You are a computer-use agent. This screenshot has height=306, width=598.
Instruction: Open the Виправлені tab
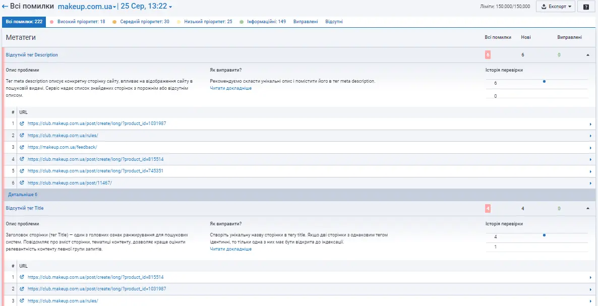[306, 22]
